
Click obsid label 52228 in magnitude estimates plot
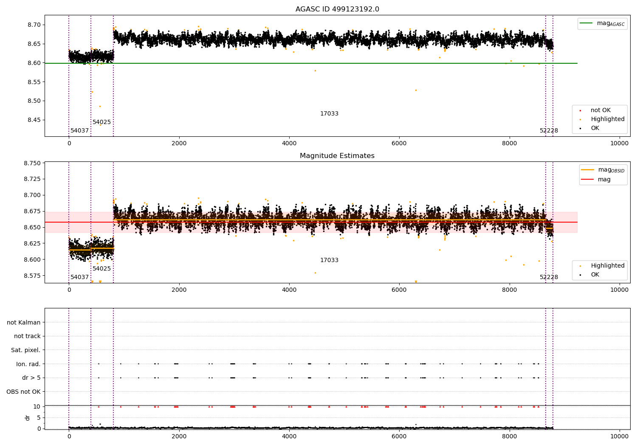pos(549,277)
